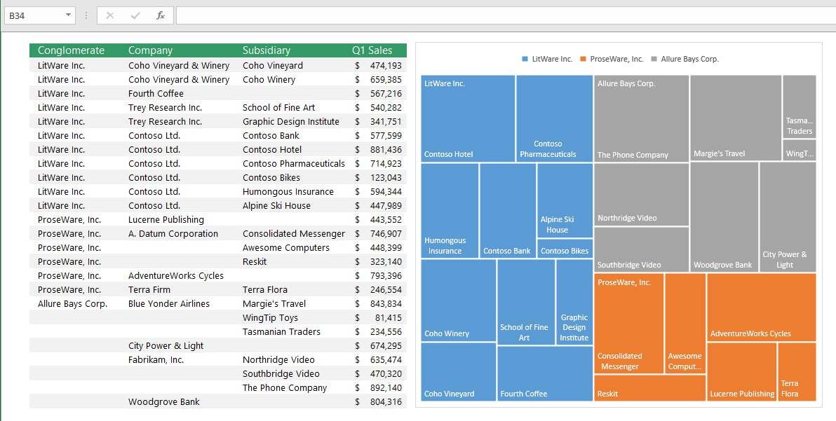This screenshot has height=421, width=836.
Task: Select the Allure Bays Corp. gray legend swatch
Action: click(x=654, y=59)
